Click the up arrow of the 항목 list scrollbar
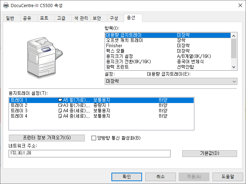 click(234, 36)
